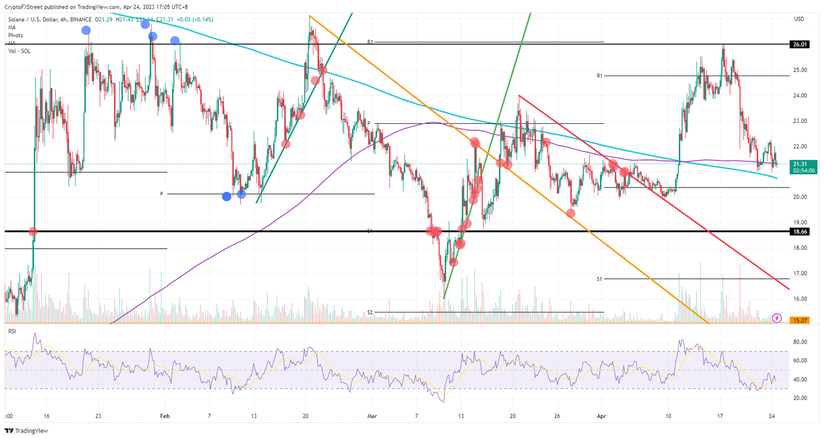The height and width of the screenshot is (439, 824).
Task: Click the 20.00 RSI axis value
Action: (800, 398)
